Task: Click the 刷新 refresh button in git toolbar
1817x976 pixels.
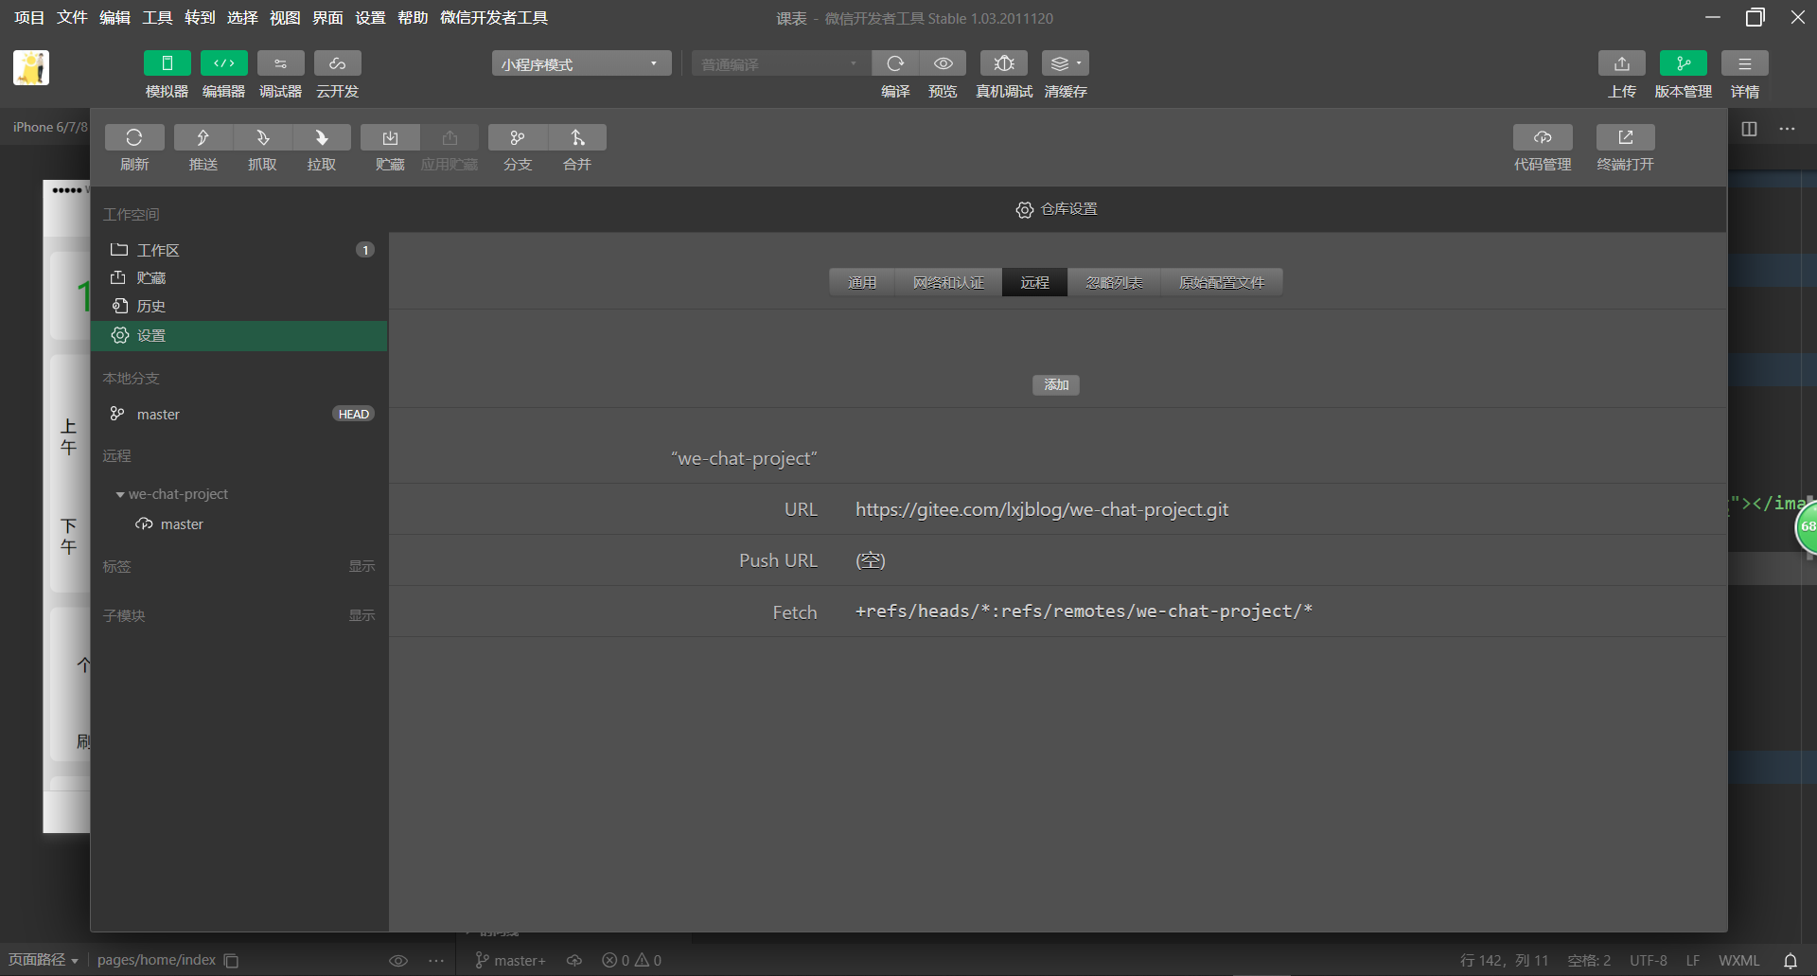Action: pyautogui.click(x=134, y=137)
